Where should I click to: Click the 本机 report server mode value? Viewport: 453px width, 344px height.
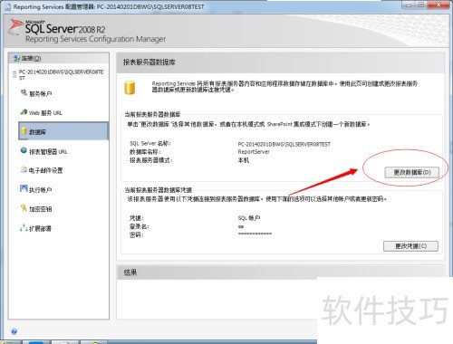244,160
